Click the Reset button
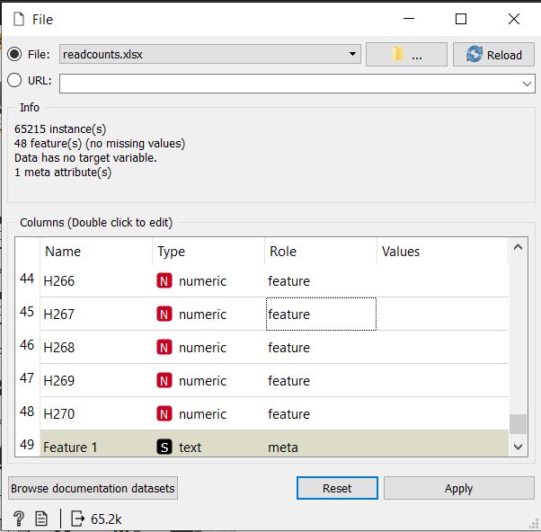 coord(337,488)
